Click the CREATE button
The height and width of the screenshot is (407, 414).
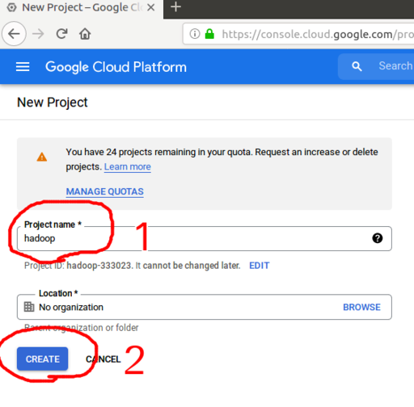click(x=43, y=359)
